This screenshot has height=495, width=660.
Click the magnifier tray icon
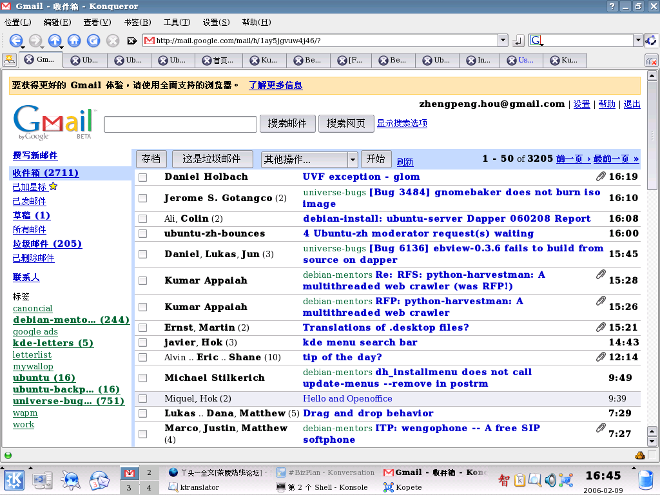coord(535,480)
